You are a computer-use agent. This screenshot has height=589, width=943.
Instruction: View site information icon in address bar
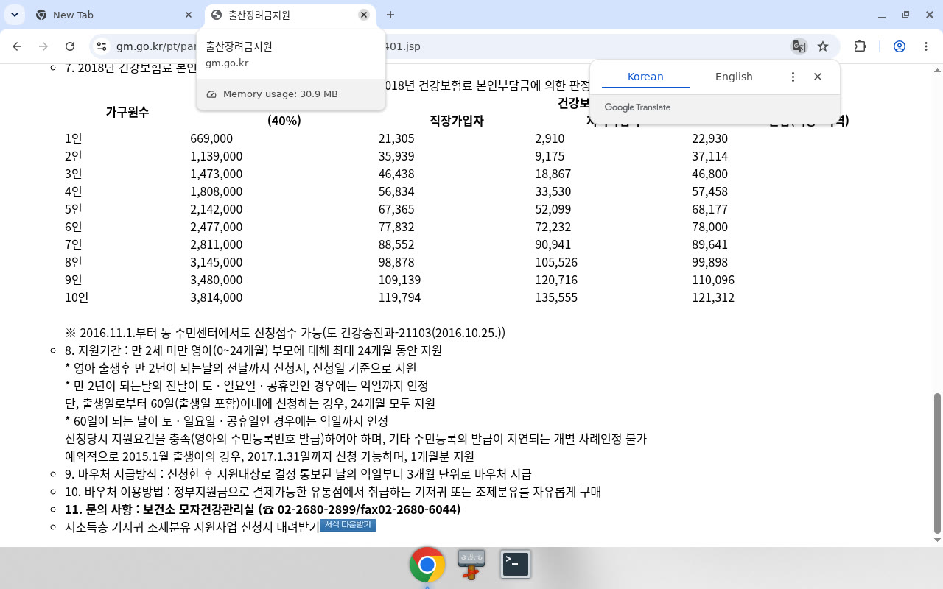point(102,46)
